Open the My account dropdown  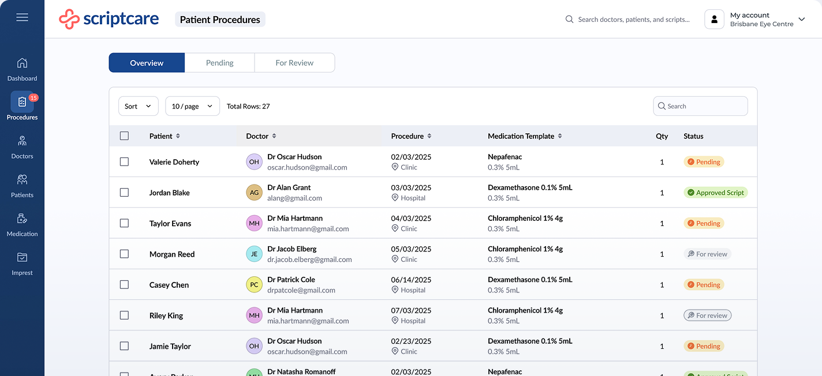pos(756,19)
